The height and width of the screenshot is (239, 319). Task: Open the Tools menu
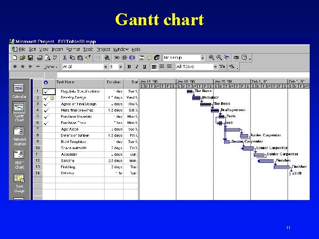(x=88, y=50)
